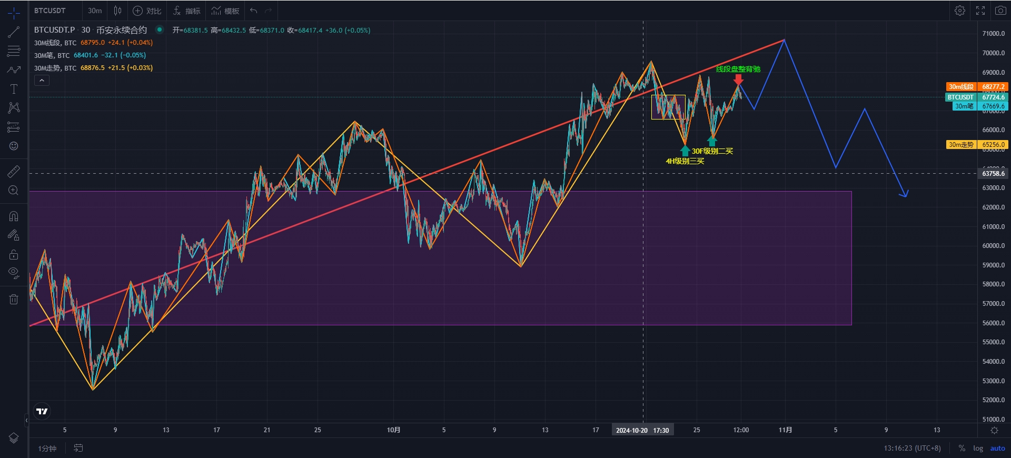Toggle percent scale mode
1011x458 pixels.
click(x=962, y=448)
